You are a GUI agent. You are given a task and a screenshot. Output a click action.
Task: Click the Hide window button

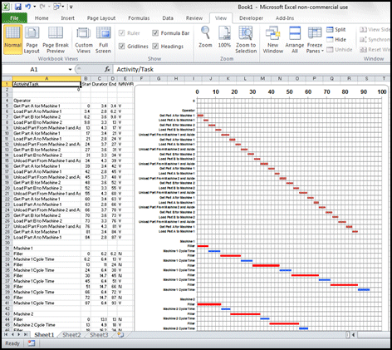tap(336, 40)
